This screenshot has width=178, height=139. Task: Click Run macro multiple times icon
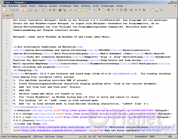point(121,10)
